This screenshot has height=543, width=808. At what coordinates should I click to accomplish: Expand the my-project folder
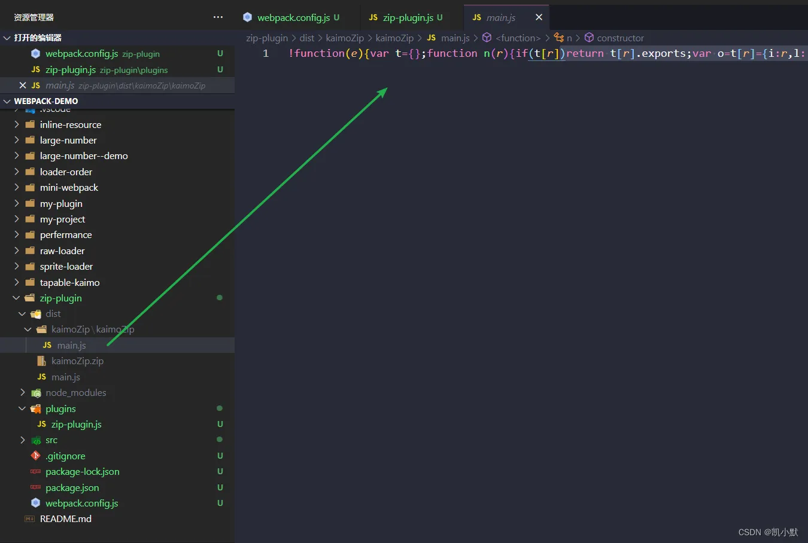[17, 219]
